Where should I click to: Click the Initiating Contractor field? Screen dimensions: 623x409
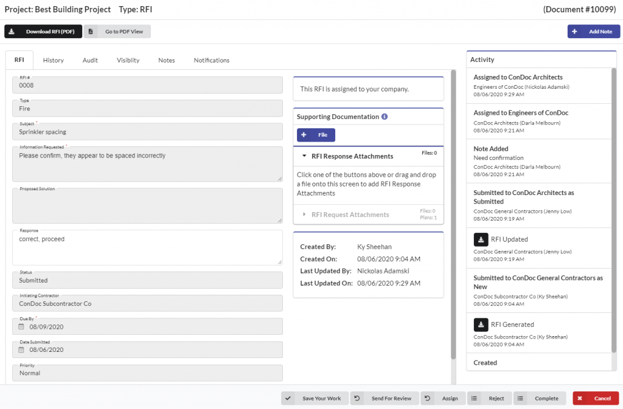(x=147, y=303)
